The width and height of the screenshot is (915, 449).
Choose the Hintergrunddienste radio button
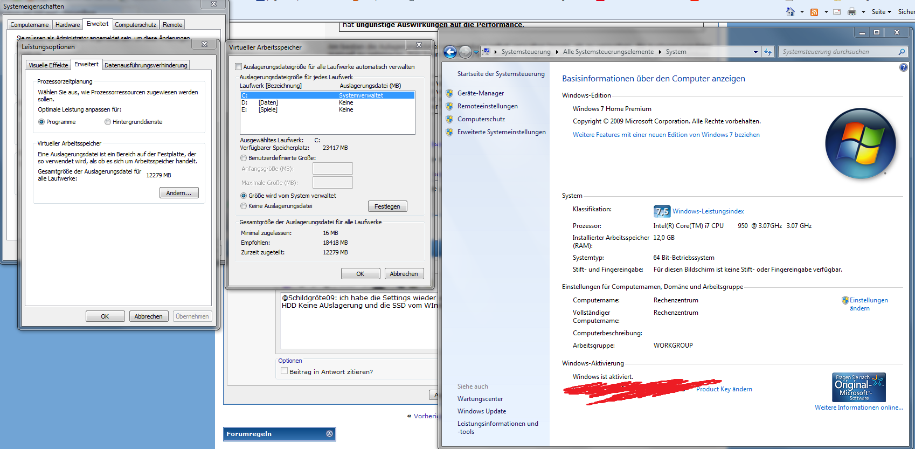pyautogui.click(x=108, y=122)
